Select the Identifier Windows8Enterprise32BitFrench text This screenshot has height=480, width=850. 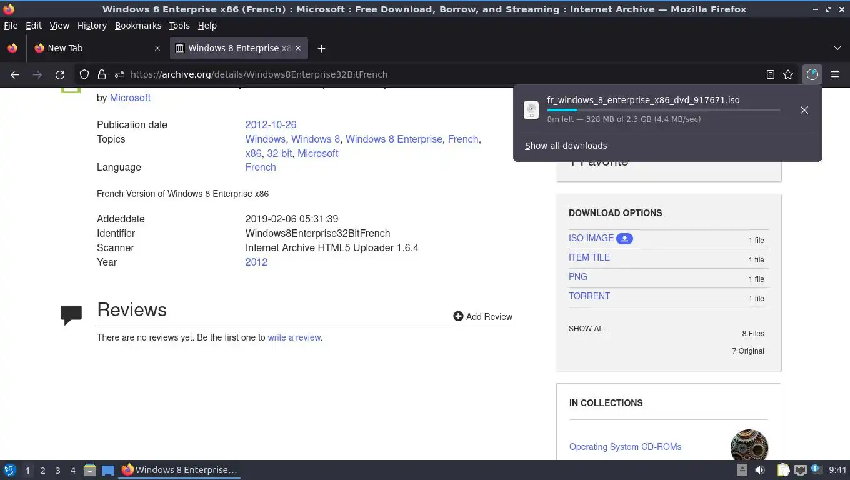317,233
